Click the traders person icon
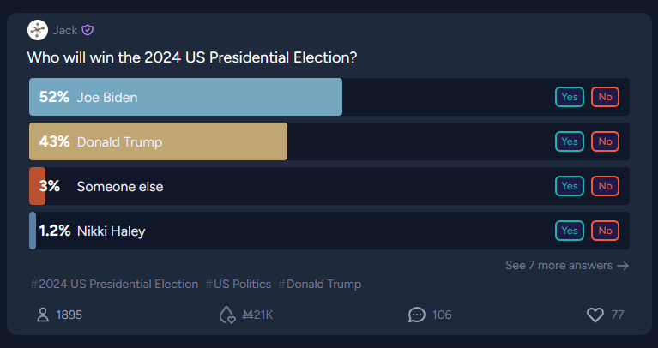 [x=43, y=315]
